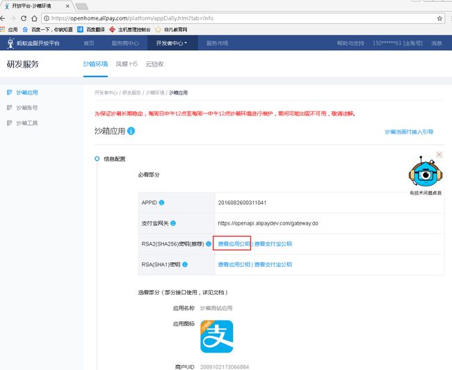Open the 非凡教育网 bookmark
The image size is (452, 370).
[171, 29]
